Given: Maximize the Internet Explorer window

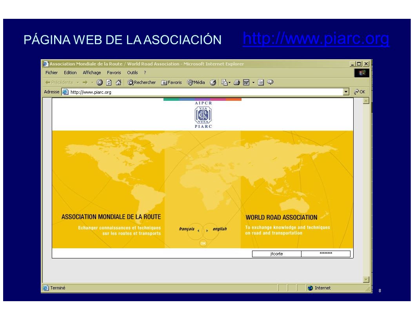Looking at the screenshot, I should (x=359, y=64).
